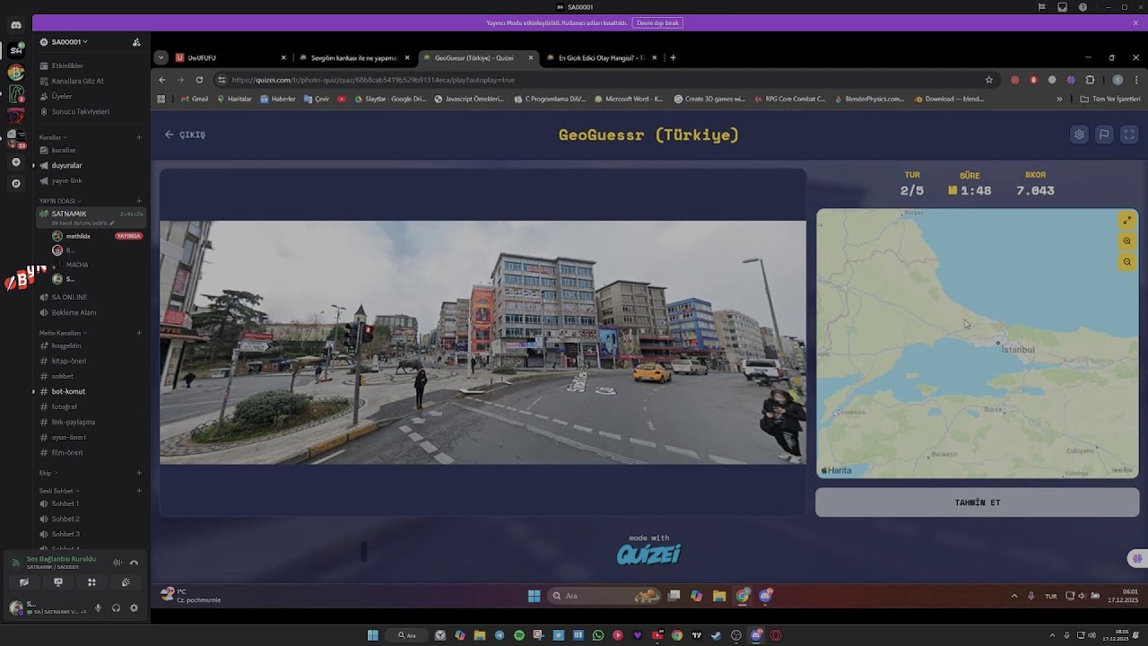Click the taskbar search box
The image size is (1148, 646).
[x=604, y=596]
